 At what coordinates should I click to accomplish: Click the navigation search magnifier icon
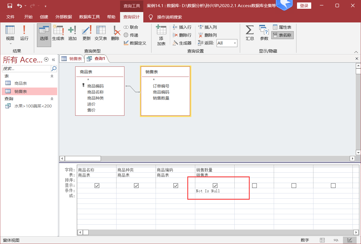click(x=54, y=68)
